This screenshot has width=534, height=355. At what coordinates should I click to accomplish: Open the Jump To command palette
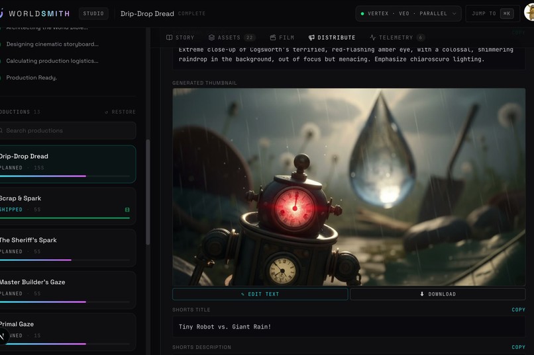[x=492, y=14]
